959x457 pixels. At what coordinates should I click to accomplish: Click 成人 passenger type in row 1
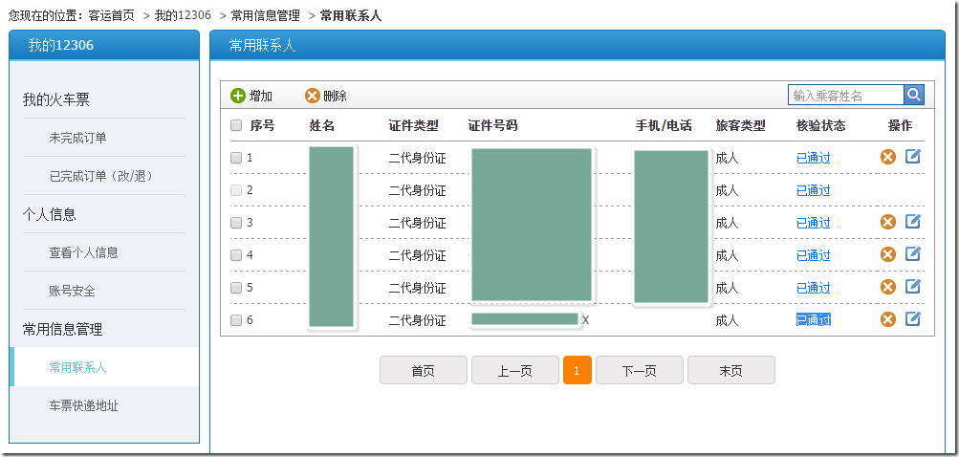(728, 159)
